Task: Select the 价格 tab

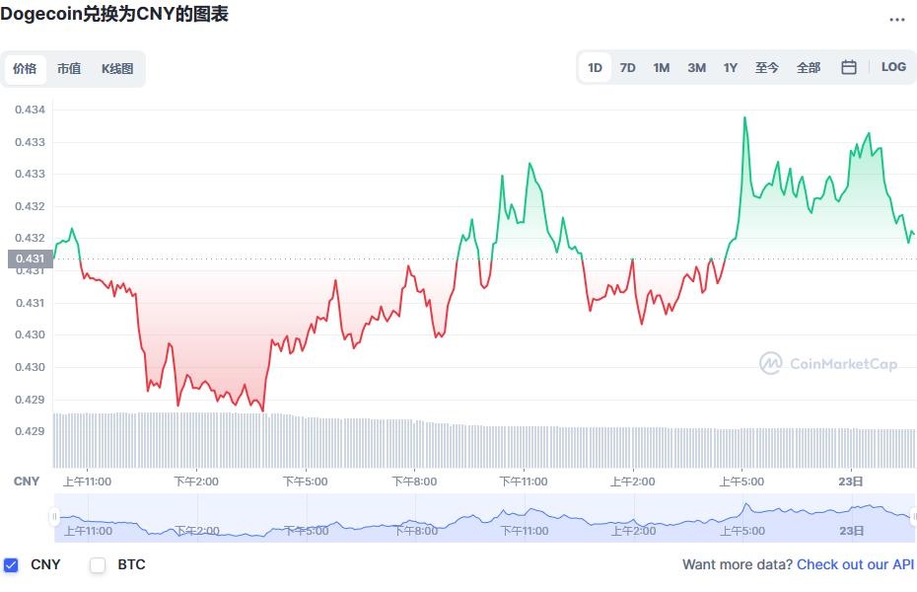Action: (x=25, y=69)
